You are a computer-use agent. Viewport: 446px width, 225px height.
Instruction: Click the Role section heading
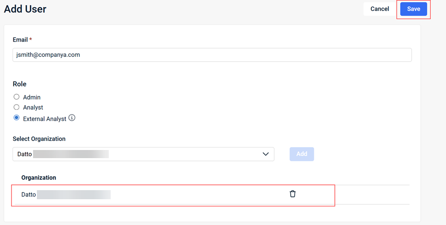(x=20, y=84)
